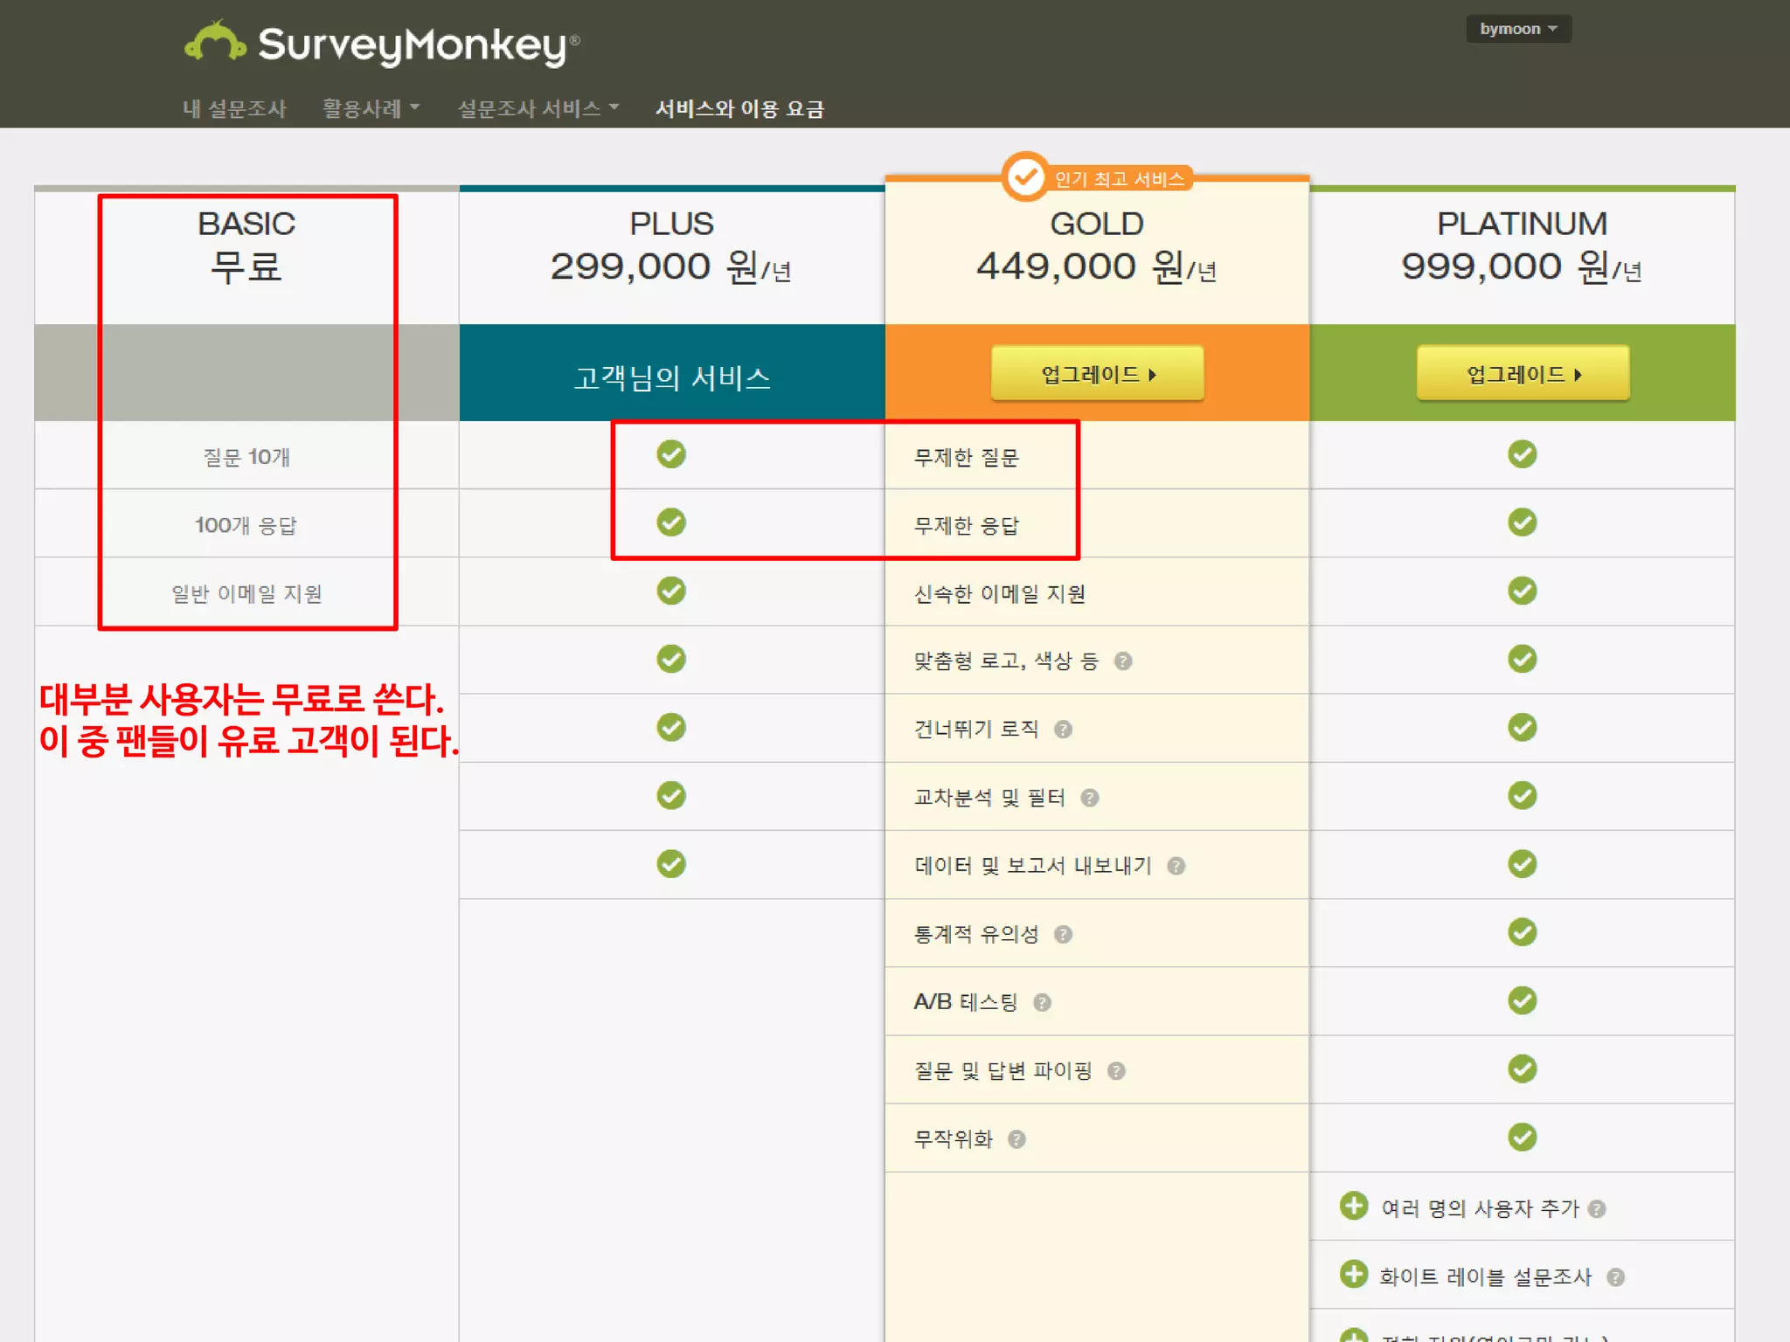Viewport: 1790px width, 1342px height.
Task: Click the 일반 이메일 지원 text
Action: point(246,594)
